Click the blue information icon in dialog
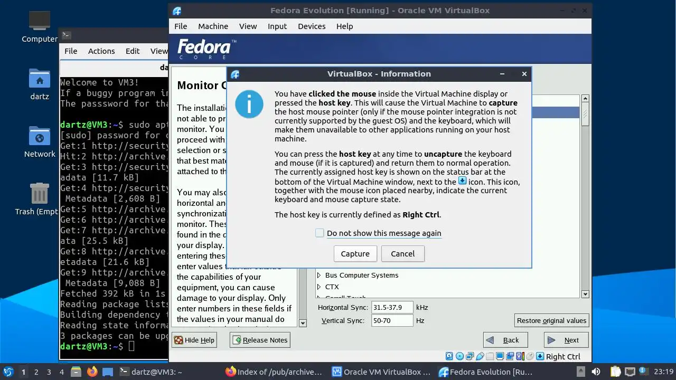Screen dimensions: 676x380 tap(249, 104)
